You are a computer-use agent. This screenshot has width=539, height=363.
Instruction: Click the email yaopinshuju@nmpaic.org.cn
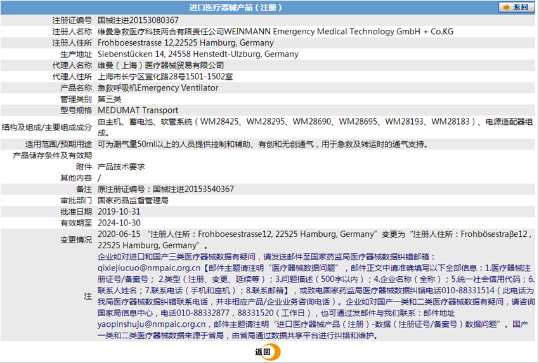[x=152, y=324]
